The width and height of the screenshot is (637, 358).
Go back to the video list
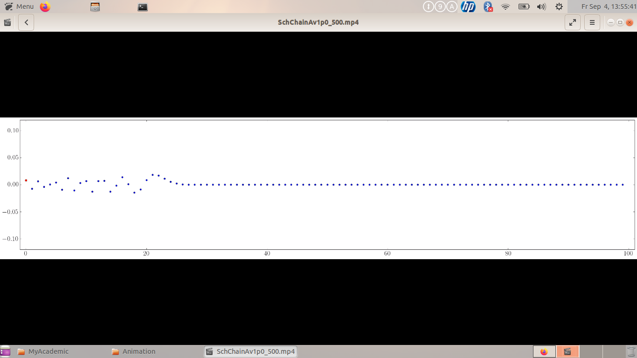coord(26,22)
